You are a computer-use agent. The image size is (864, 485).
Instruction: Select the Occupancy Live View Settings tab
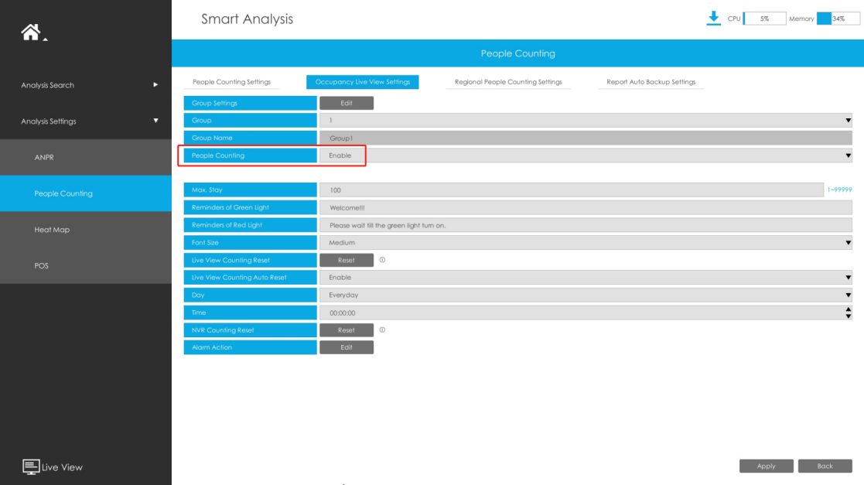point(363,82)
